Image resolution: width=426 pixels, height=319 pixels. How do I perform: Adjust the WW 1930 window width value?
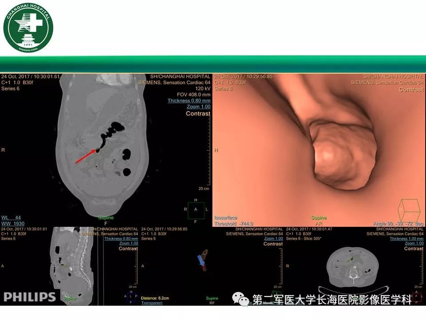click(13, 224)
